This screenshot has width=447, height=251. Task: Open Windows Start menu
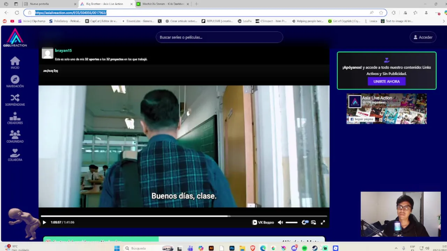click(x=117, y=248)
